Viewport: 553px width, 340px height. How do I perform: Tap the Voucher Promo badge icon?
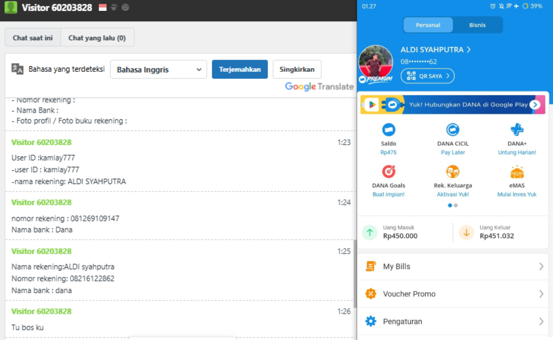click(x=371, y=294)
